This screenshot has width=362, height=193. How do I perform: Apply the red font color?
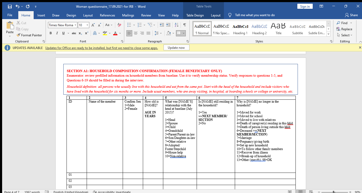pyautogui.click(x=115, y=33)
